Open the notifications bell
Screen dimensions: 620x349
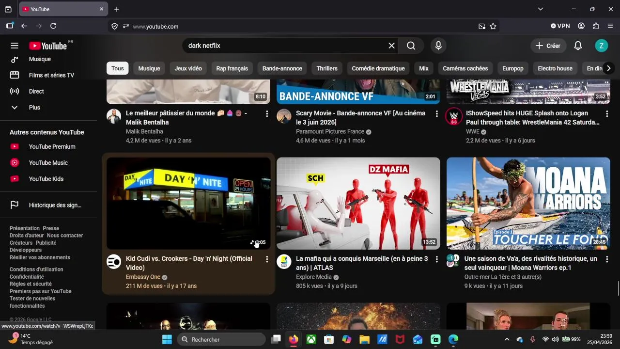[578, 46]
